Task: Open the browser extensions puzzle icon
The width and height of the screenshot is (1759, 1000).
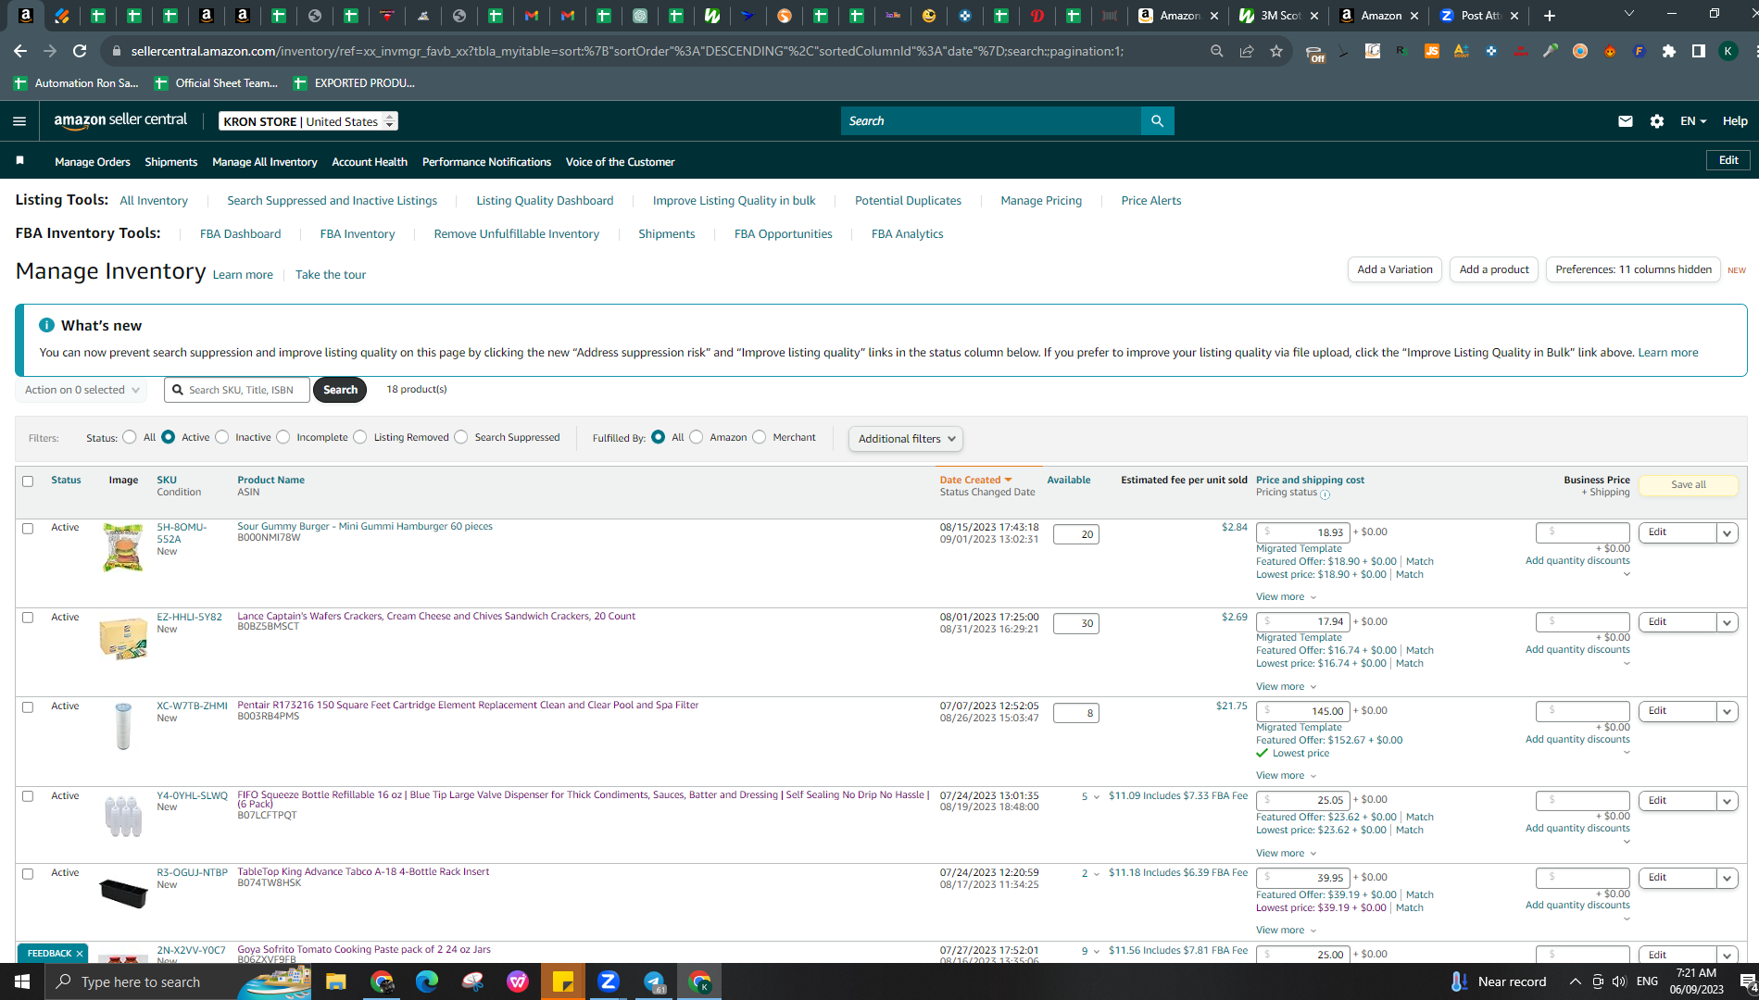Action: tap(1669, 51)
